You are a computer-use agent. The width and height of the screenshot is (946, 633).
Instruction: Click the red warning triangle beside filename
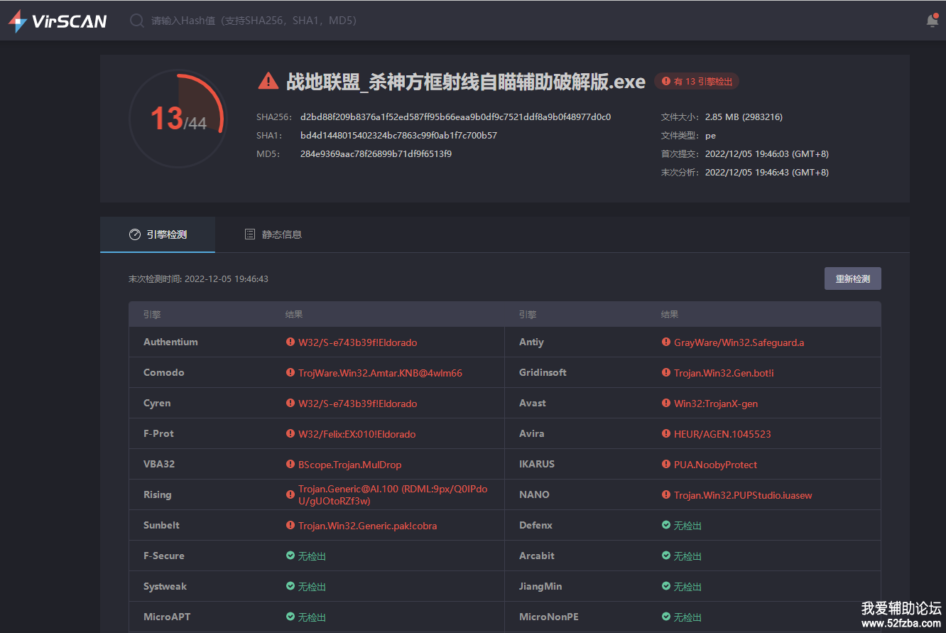268,81
